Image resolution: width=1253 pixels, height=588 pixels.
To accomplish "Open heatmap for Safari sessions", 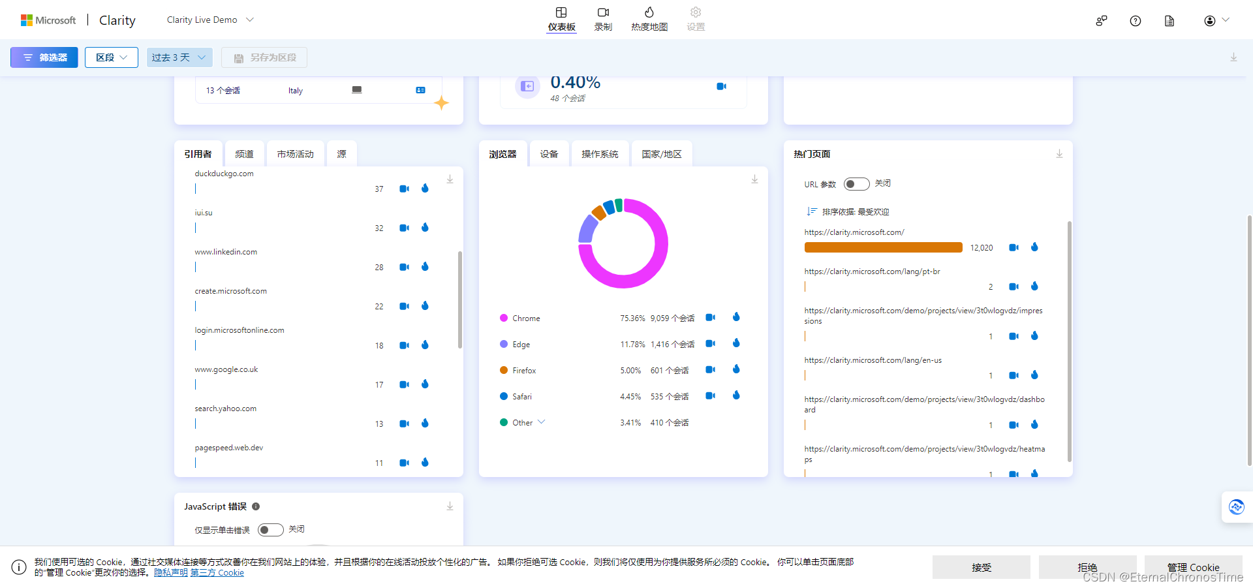I will coord(737,395).
